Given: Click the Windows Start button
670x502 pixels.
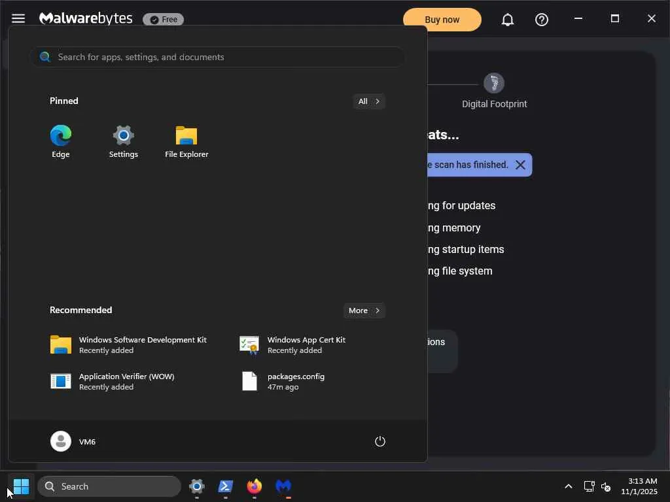Looking at the screenshot, I should pyautogui.click(x=21, y=486).
